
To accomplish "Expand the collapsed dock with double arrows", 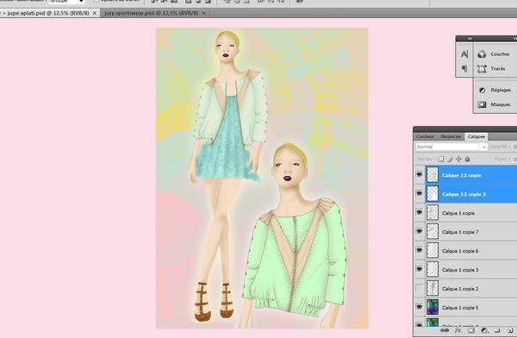I will tap(470, 39).
